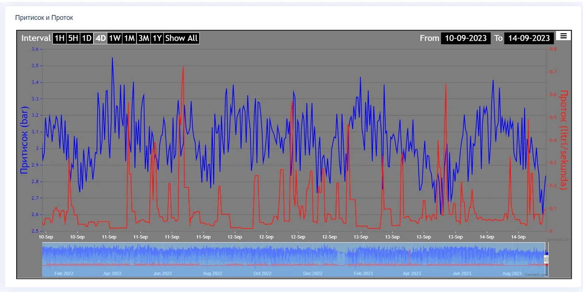Focus the To date field 14-09-2023
Screen dimensions: 583x292
[529, 38]
